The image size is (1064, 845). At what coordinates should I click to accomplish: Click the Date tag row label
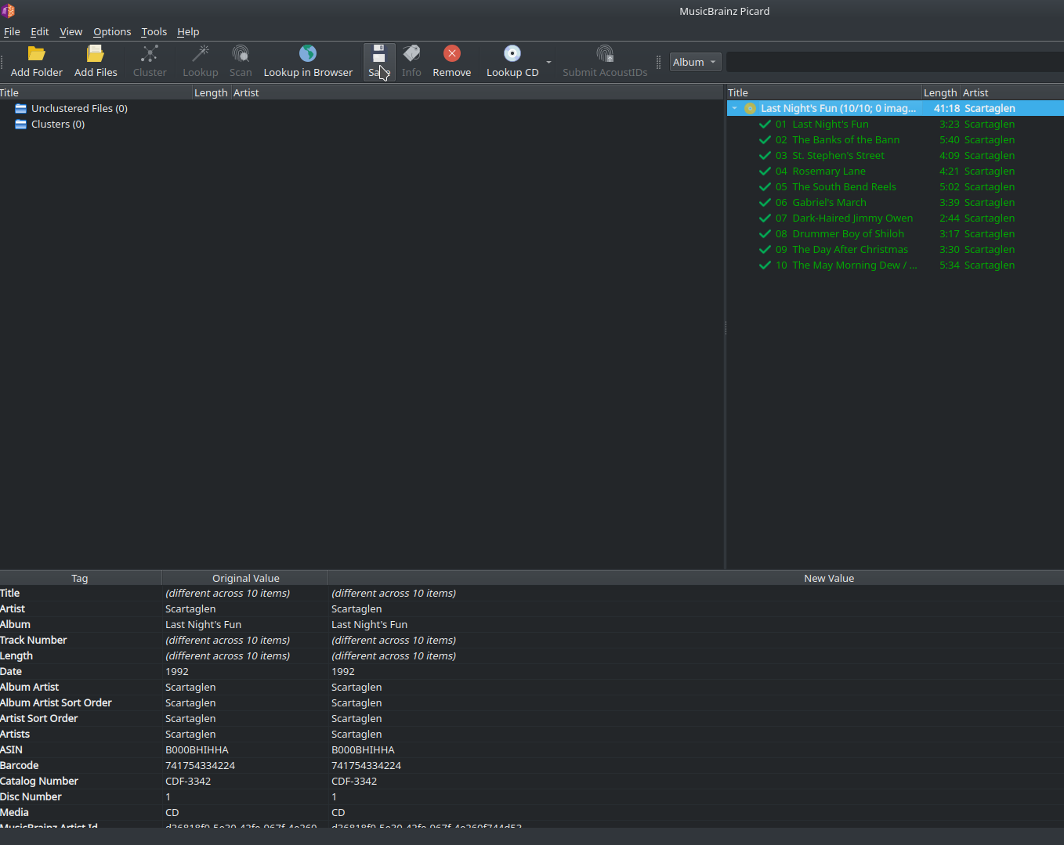(x=11, y=671)
